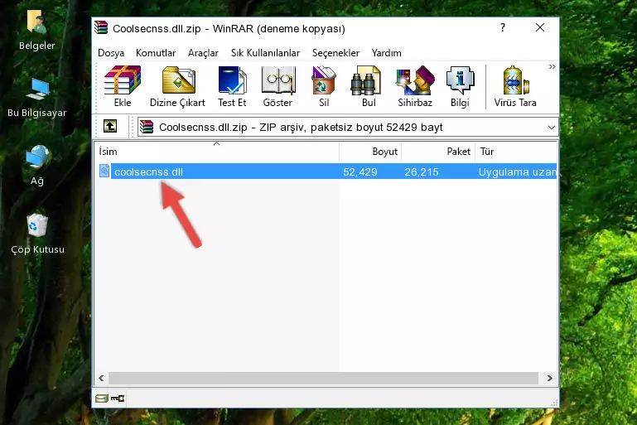Open the Araçlar menu
Viewport: 637px width, 425px height.
pos(203,53)
